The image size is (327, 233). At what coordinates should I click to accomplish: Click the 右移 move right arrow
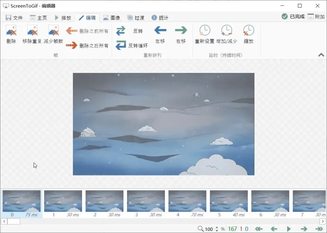(x=181, y=30)
